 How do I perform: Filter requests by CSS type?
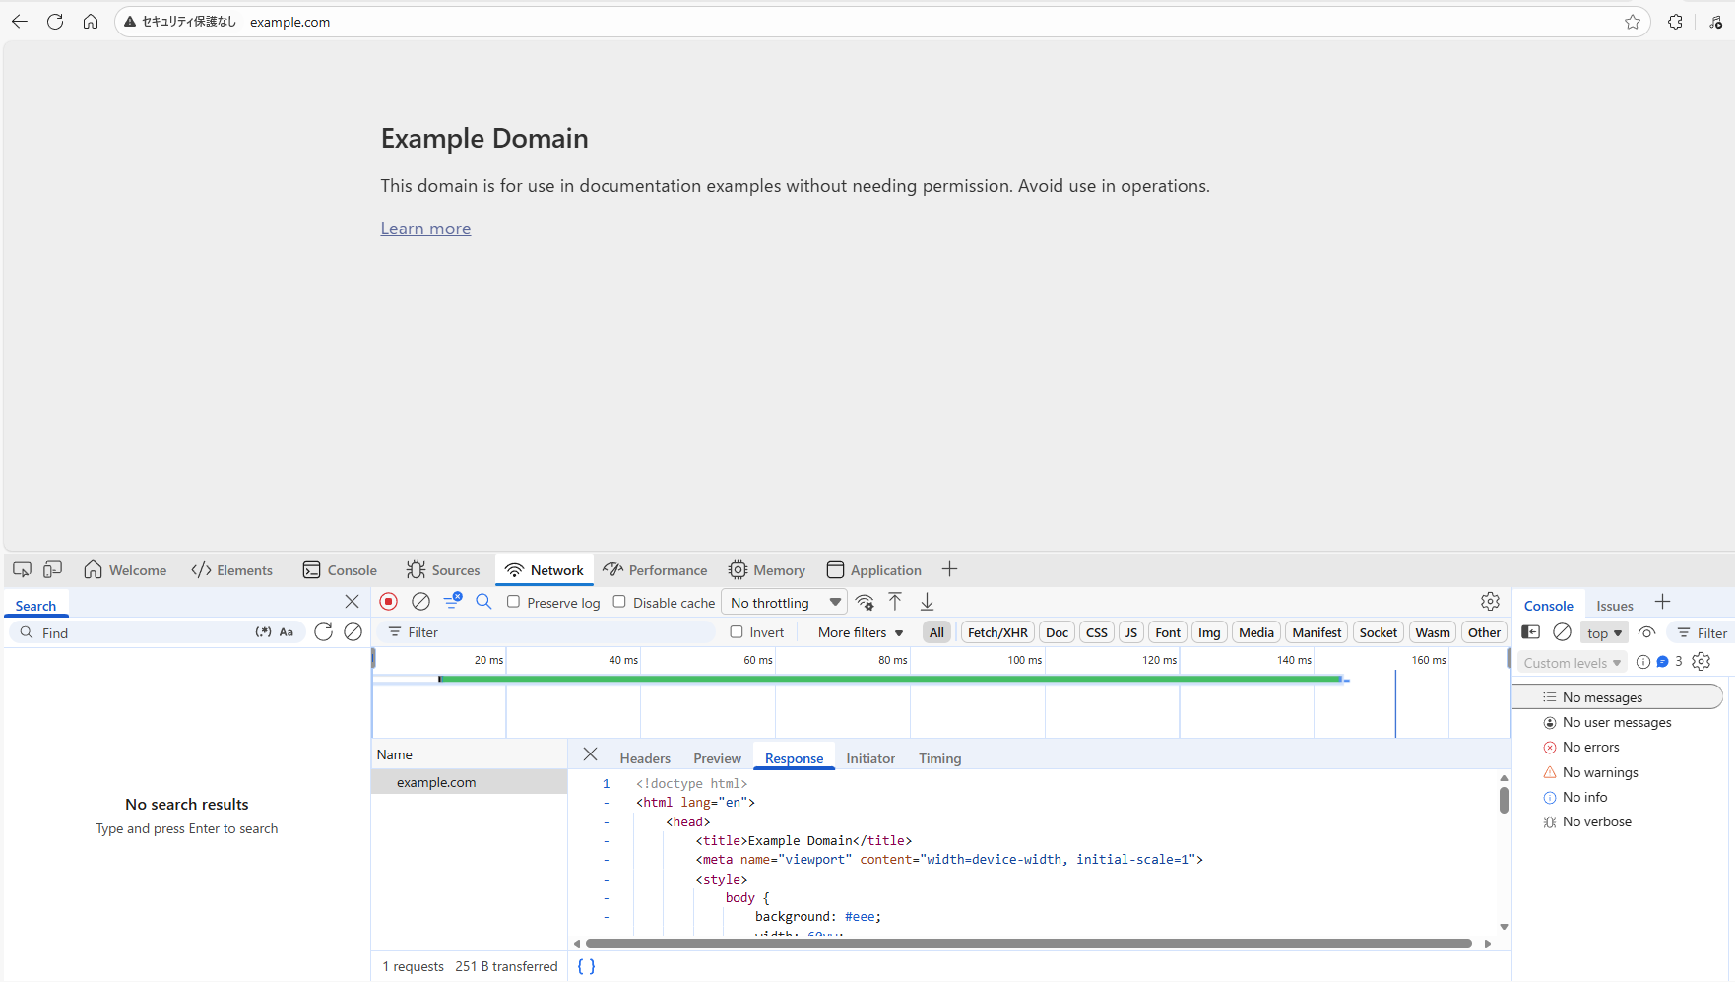point(1097,632)
